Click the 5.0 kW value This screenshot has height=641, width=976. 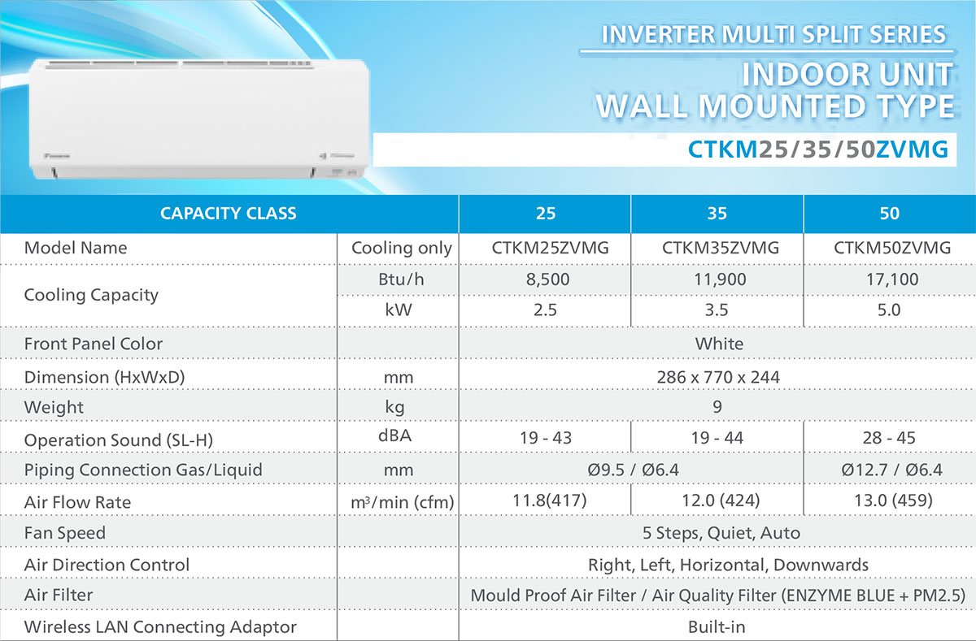tap(890, 311)
